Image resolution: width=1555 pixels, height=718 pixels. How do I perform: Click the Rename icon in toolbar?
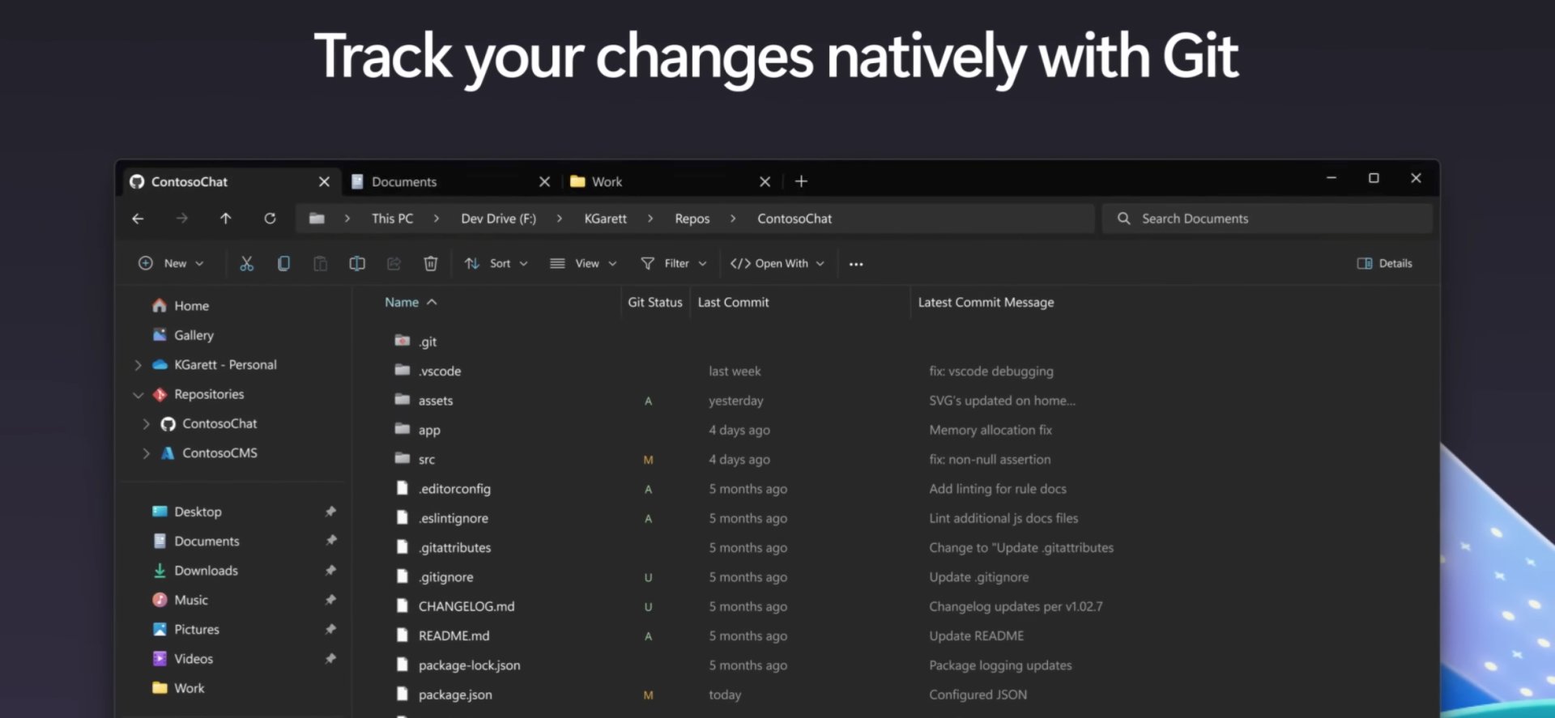tap(356, 263)
